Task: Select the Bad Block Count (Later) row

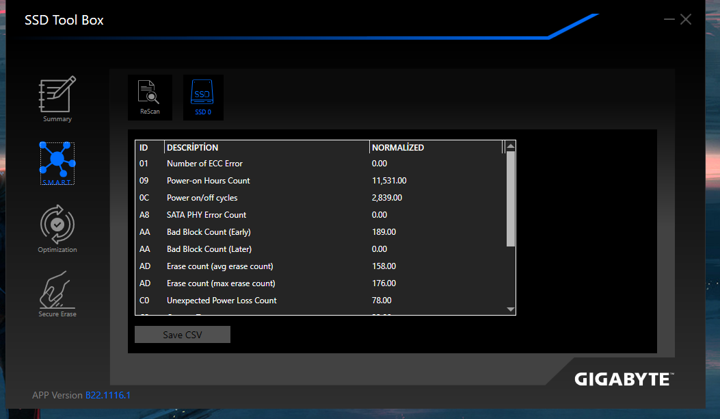Action: pos(320,249)
